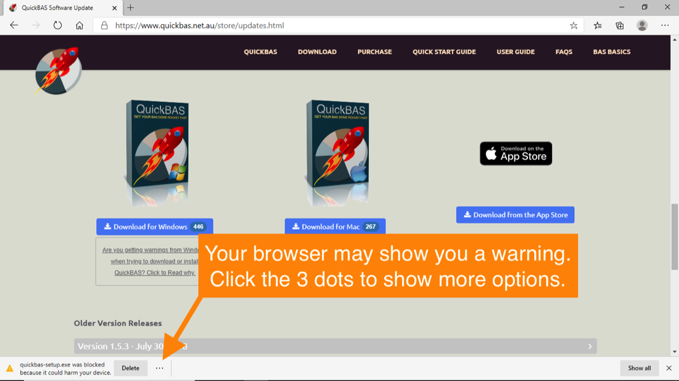Reload the page with refresh icon

pos(57,25)
